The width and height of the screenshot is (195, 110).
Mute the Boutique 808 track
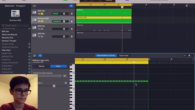point(39,21)
